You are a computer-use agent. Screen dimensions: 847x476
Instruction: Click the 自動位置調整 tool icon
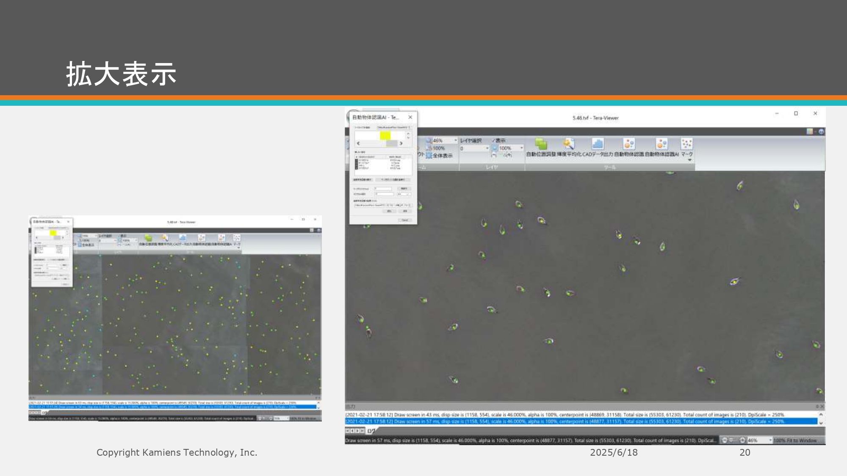[541, 144]
